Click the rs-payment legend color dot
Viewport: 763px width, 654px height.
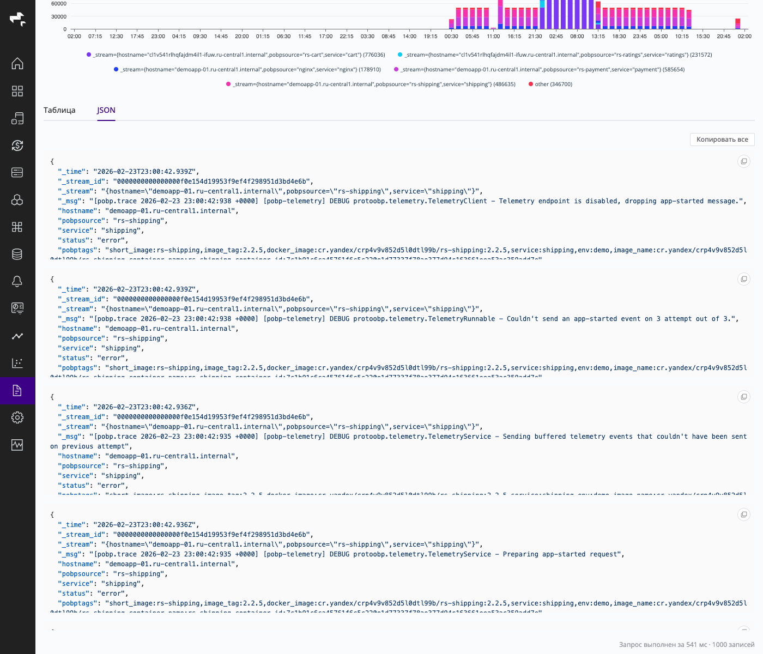396,69
